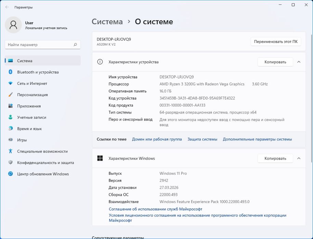The height and width of the screenshot is (239, 313).
Task: Open Конфиденциальность и защита section
Action: click(43, 163)
